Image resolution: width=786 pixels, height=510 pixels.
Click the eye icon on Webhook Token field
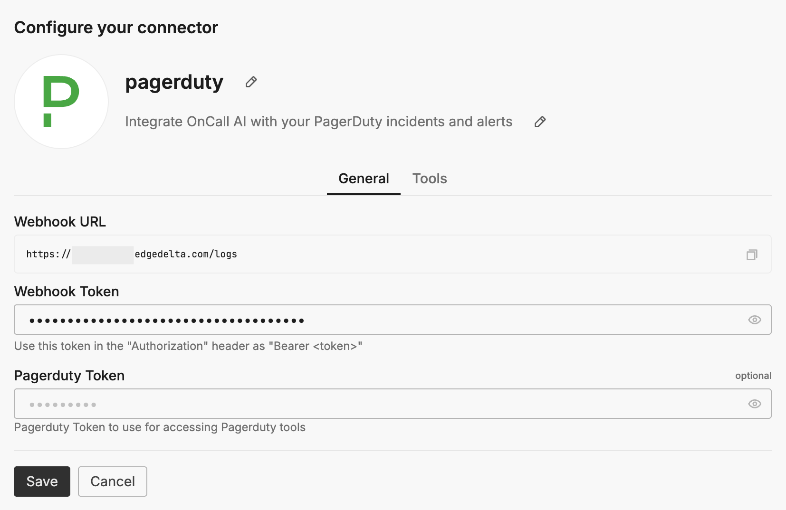click(x=755, y=320)
